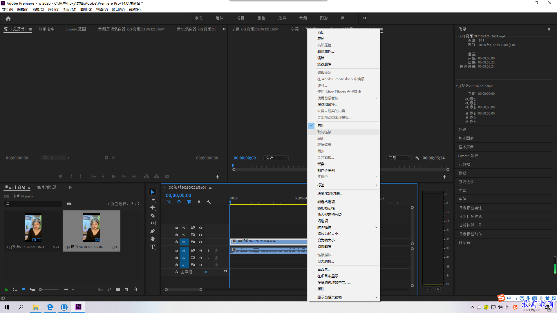Choose 速度/持续时间 from context menu
Viewport: 557px width, 313px height.
click(x=344, y=193)
